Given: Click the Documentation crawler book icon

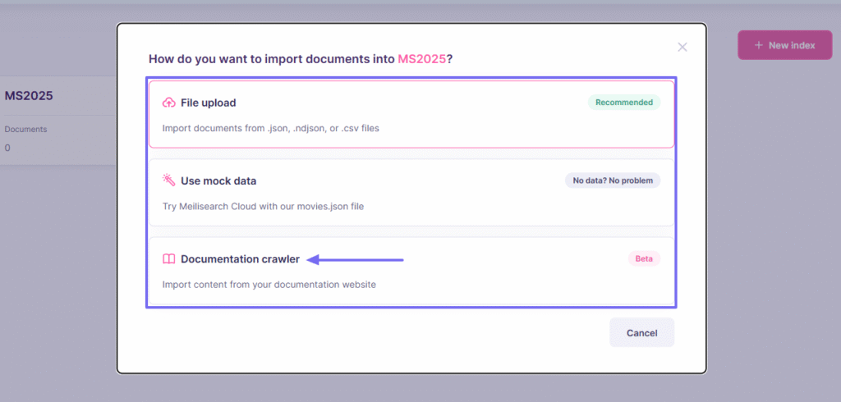Looking at the screenshot, I should tap(169, 259).
